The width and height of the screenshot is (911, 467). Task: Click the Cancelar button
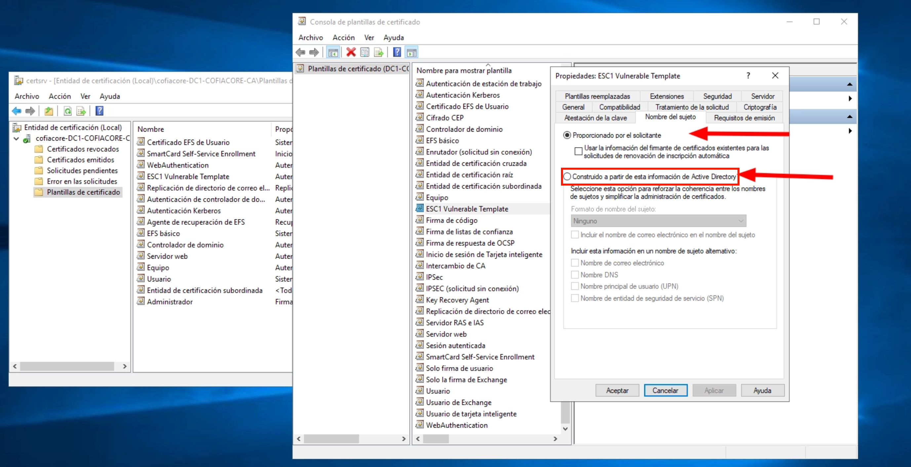(x=666, y=390)
